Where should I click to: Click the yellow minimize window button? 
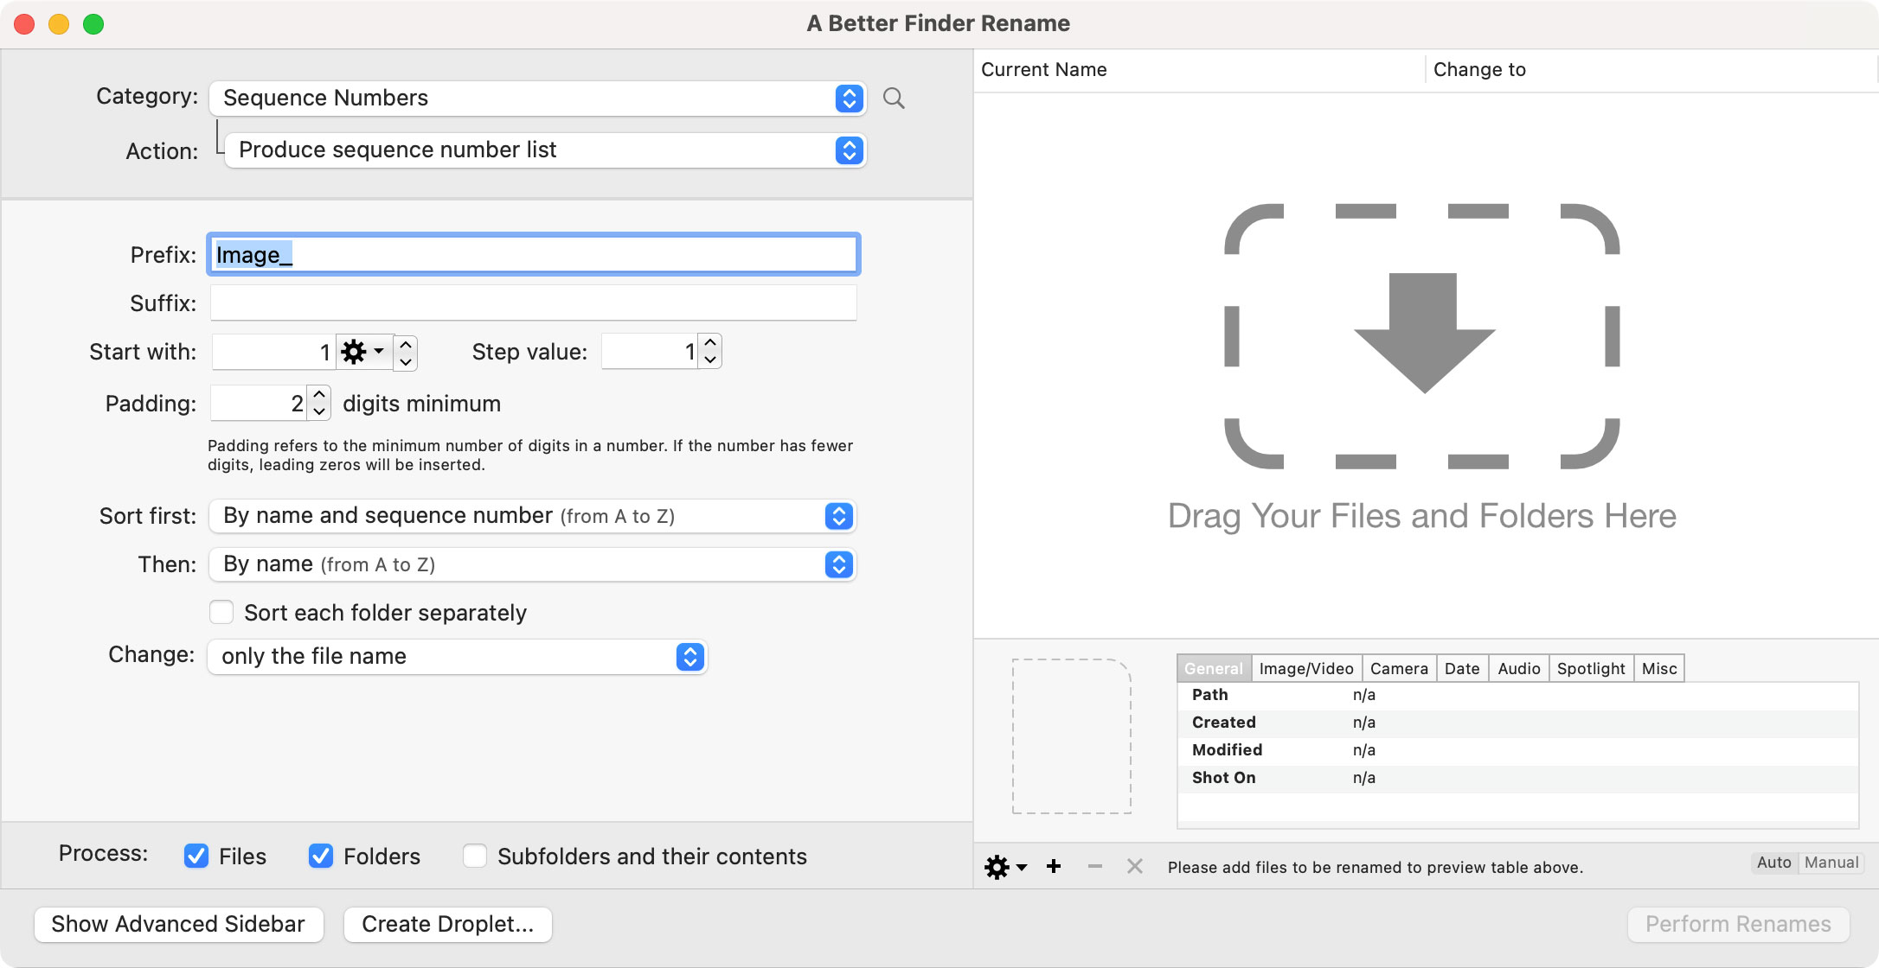click(59, 24)
